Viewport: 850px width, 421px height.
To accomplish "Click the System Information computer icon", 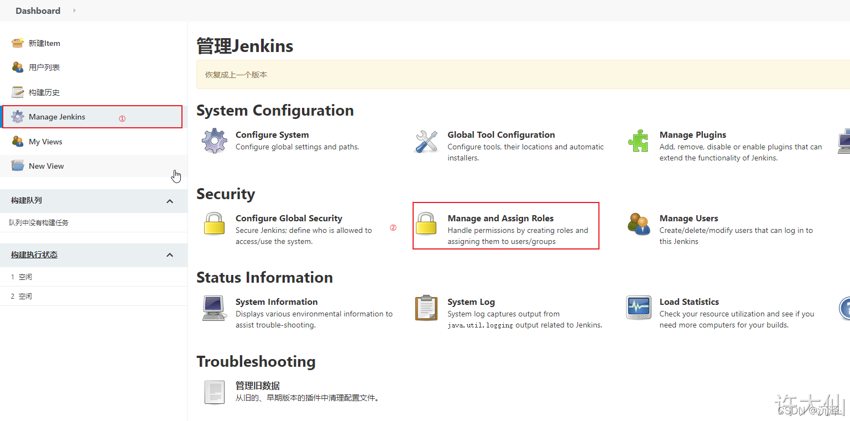I will click(214, 308).
